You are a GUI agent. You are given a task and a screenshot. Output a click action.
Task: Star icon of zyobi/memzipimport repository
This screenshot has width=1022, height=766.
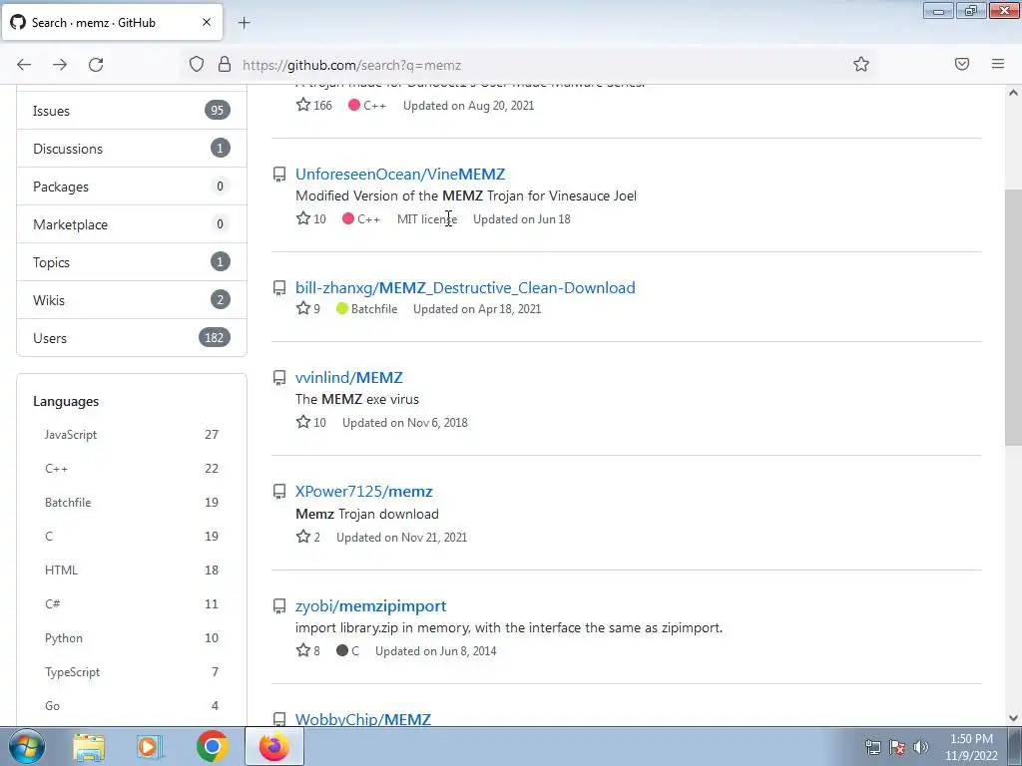pyautogui.click(x=303, y=650)
